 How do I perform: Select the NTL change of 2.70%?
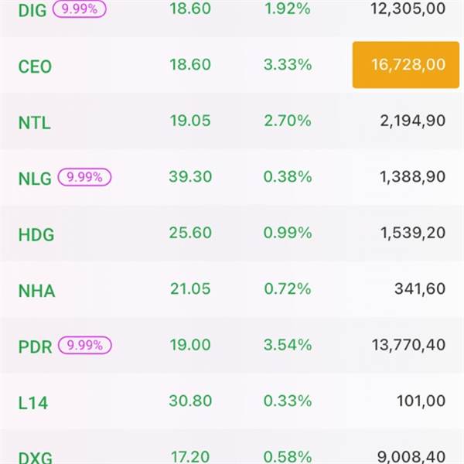tap(287, 121)
